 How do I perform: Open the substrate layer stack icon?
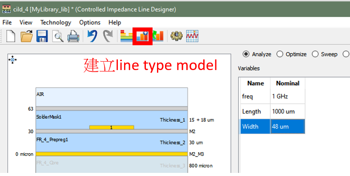pyautogui.click(x=126, y=36)
